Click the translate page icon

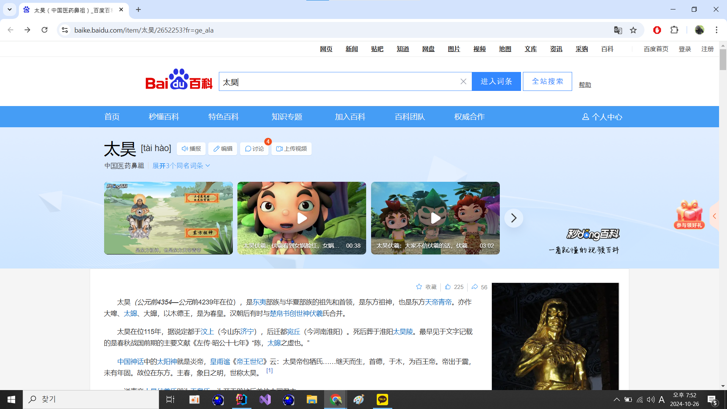[x=618, y=30]
